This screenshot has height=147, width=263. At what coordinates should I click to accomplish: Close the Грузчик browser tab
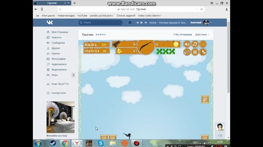pos(65,3)
